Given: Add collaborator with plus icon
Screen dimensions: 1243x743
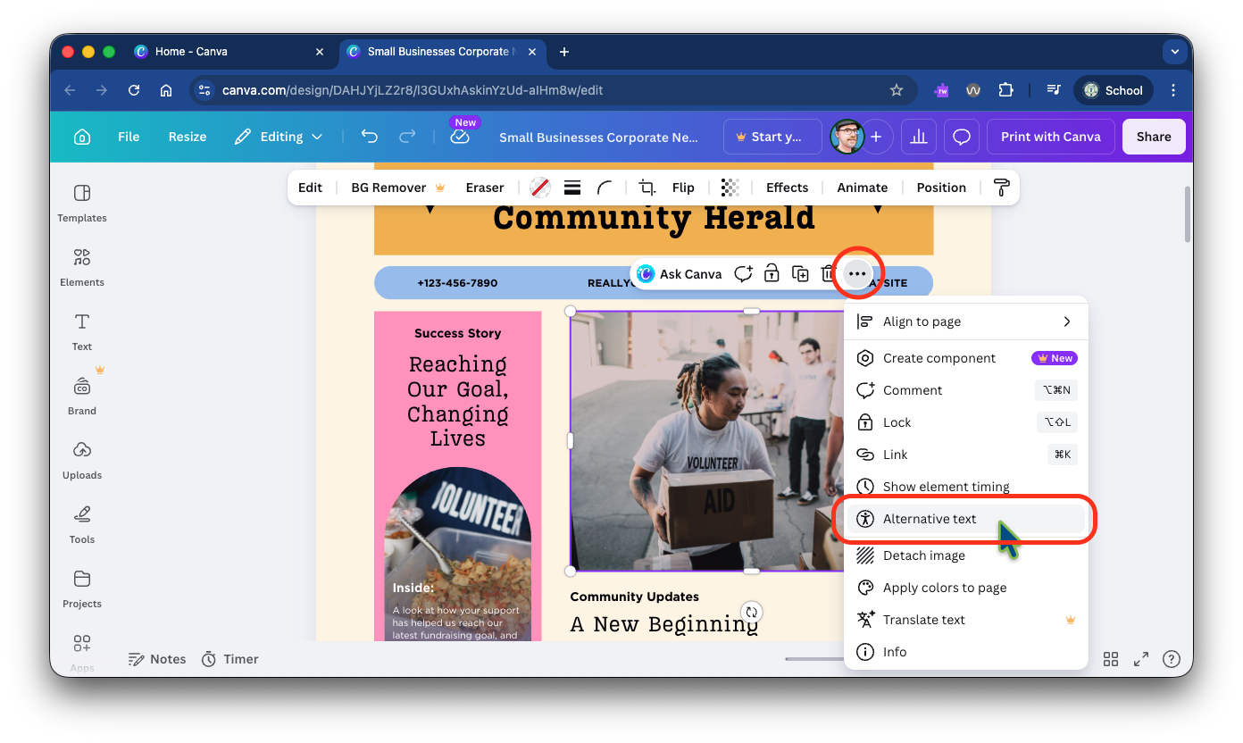Looking at the screenshot, I should tap(876, 137).
